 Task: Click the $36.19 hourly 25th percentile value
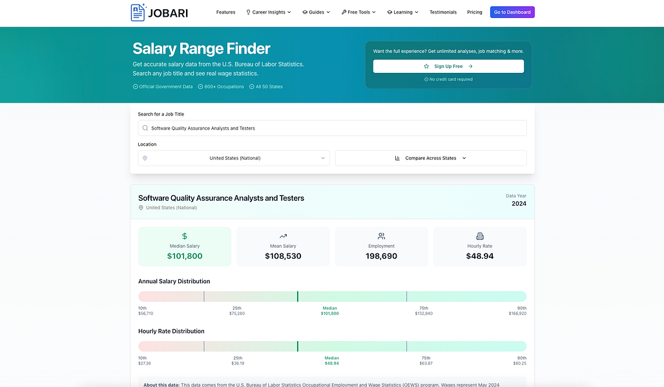click(238, 364)
